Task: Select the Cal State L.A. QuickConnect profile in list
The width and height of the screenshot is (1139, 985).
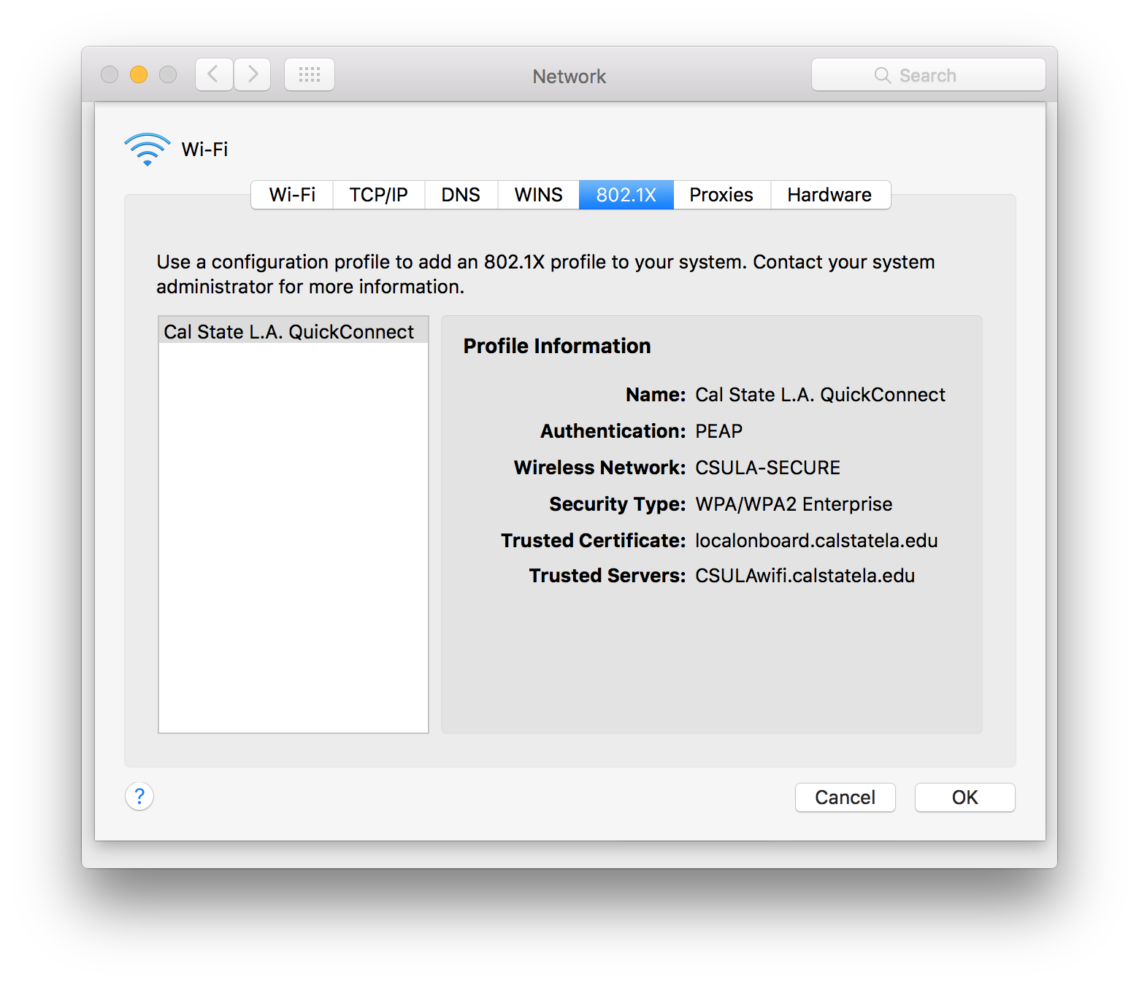Action: (294, 332)
